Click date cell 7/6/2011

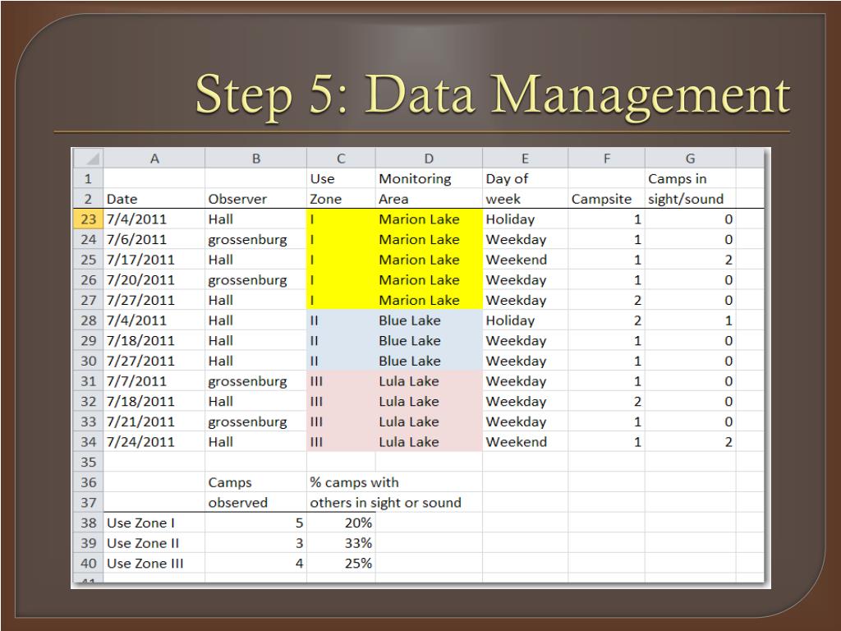[154, 239]
